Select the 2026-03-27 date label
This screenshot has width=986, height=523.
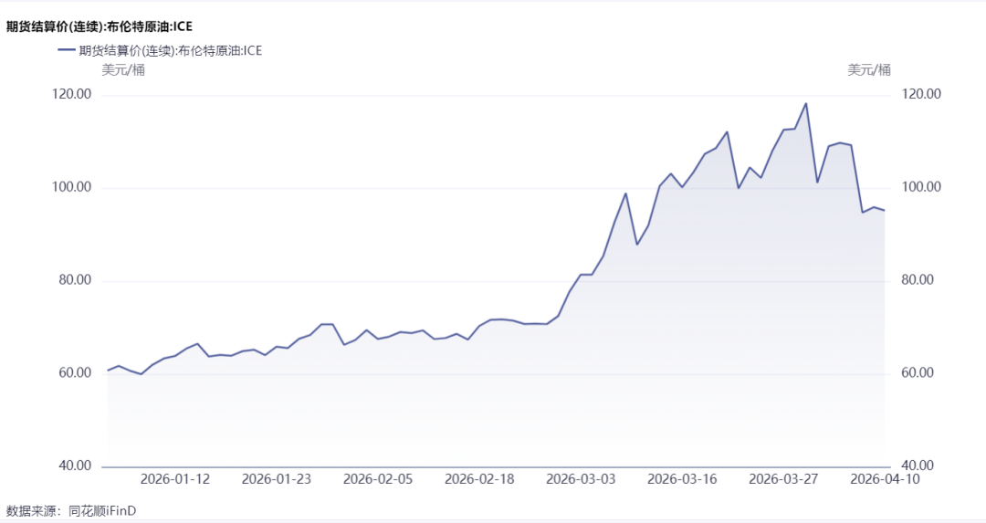(783, 479)
